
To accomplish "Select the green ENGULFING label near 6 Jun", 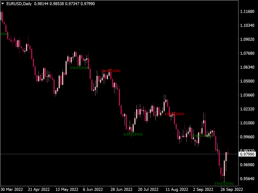I will (80, 68).
